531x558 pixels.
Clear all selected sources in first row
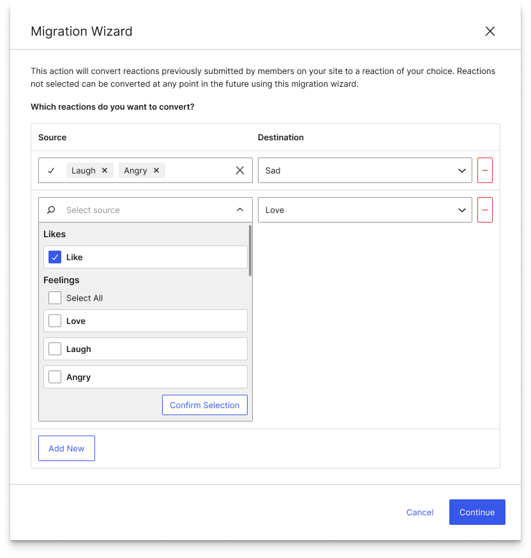pyautogui.click(x=240, y=170)
